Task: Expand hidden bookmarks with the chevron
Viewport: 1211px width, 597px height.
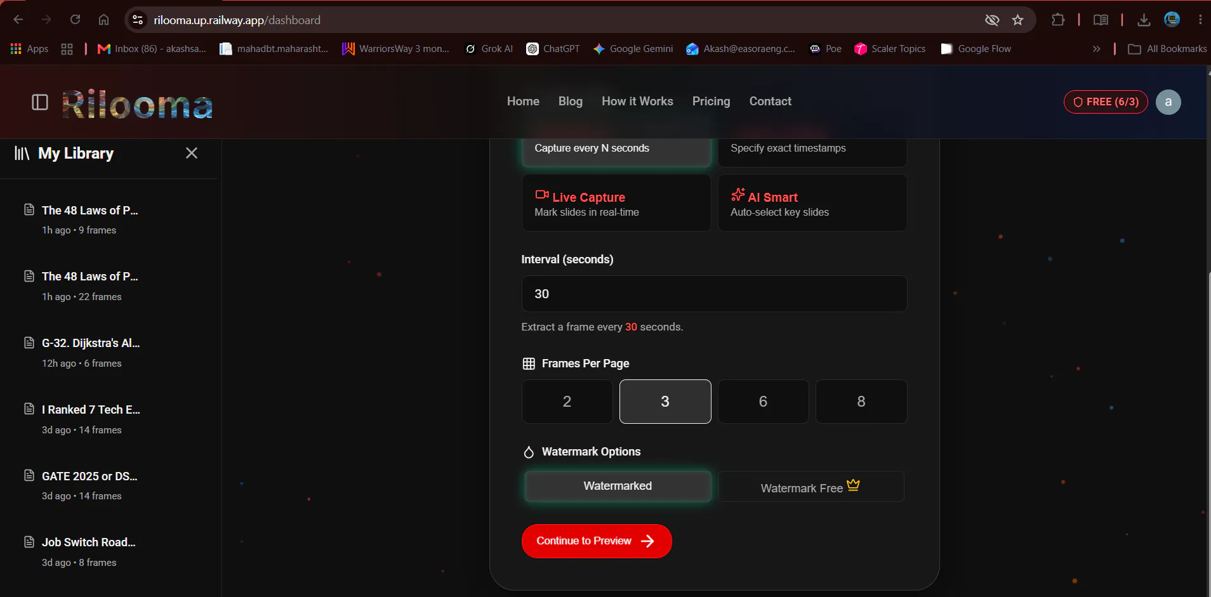Action: coord(1096,49)
